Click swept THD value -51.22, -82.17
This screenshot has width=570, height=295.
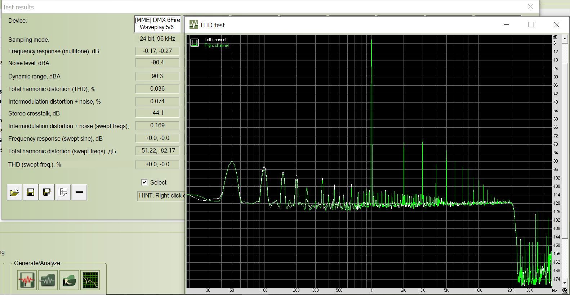coord(157,151)
